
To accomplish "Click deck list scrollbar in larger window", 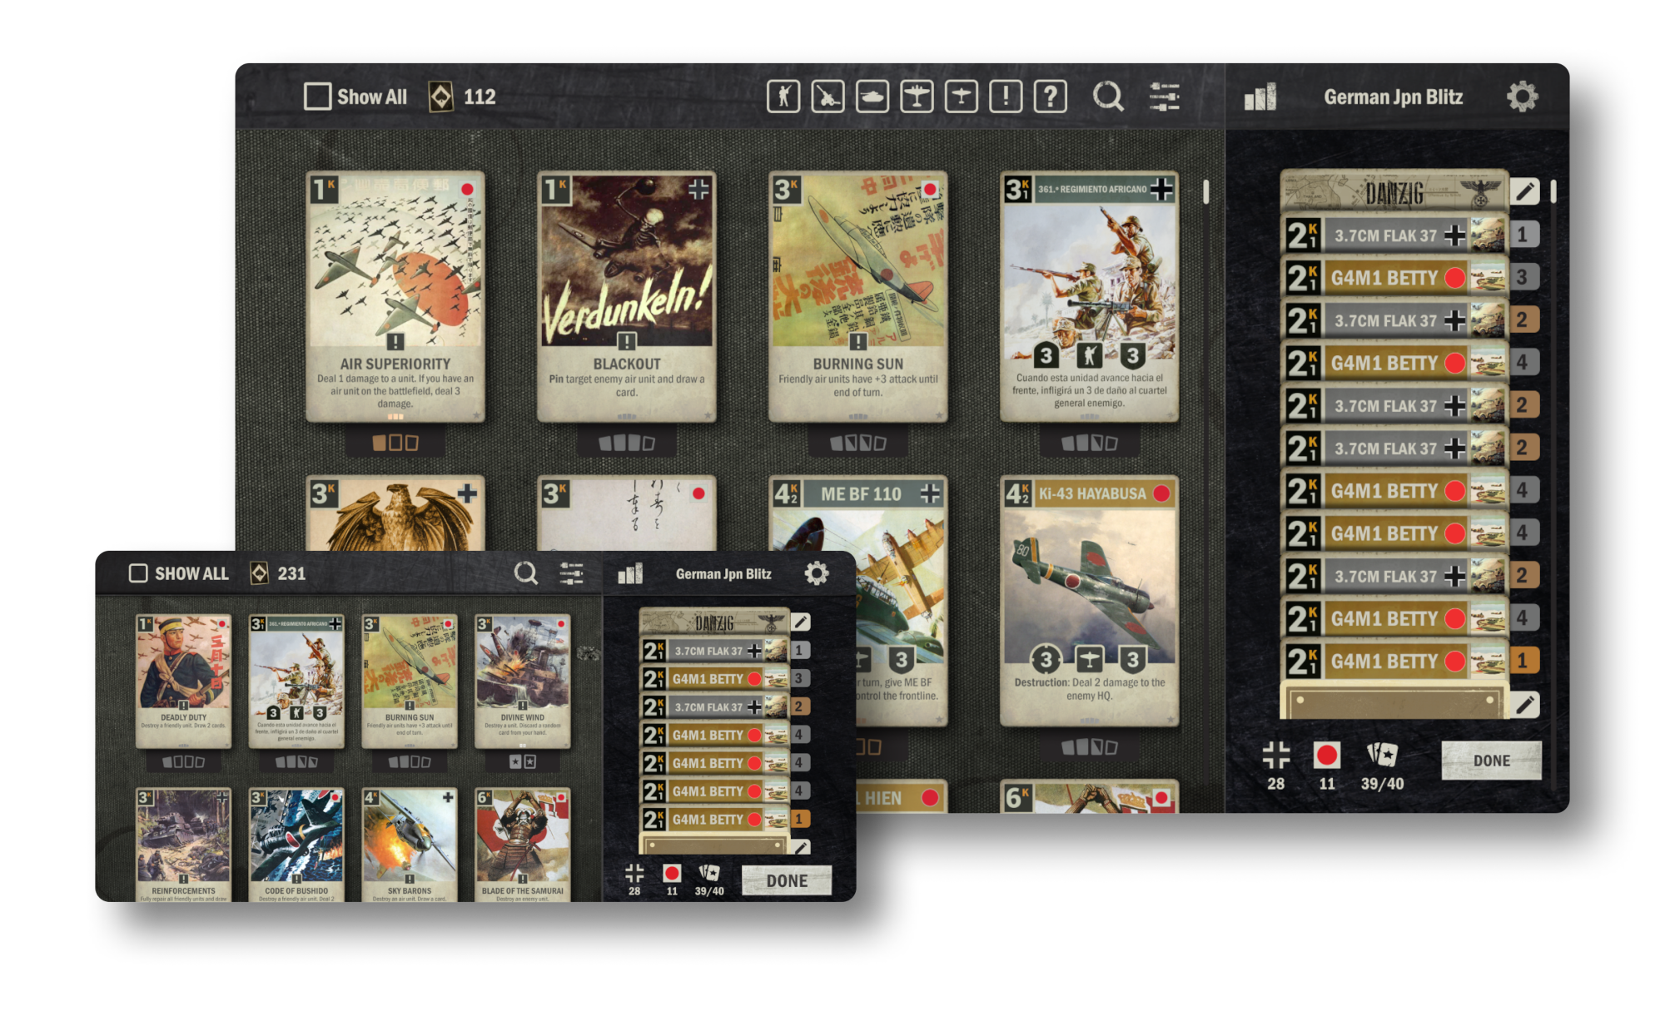I will pyautogui.click(x=1553, y=193).
